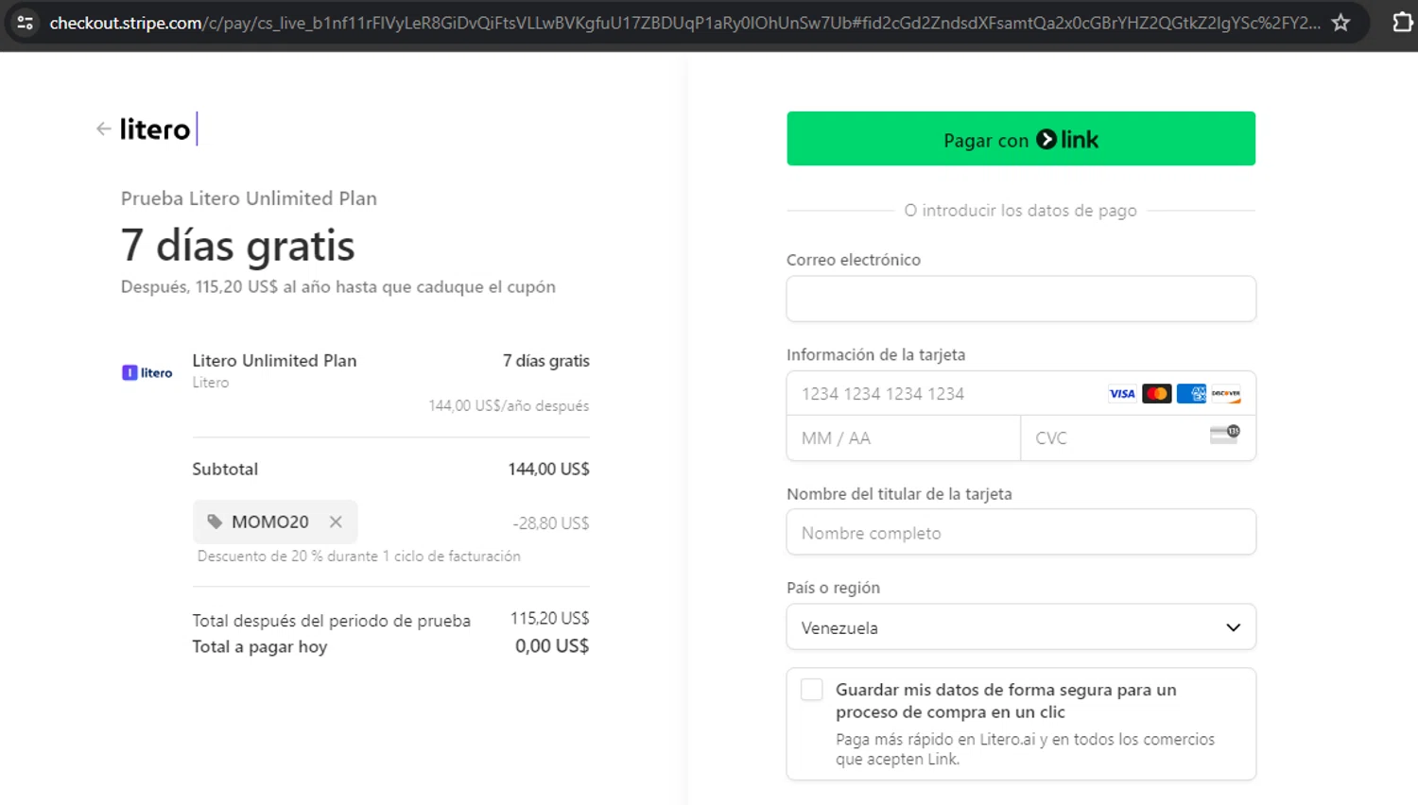Pay with the green Link button
The width and height of the screenshot is (1418, 805).
click(1021, 139)
